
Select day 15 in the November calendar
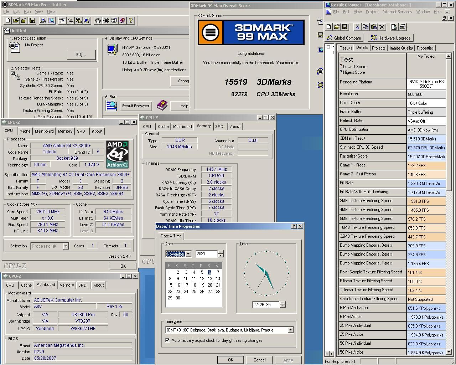pos(170,285)
